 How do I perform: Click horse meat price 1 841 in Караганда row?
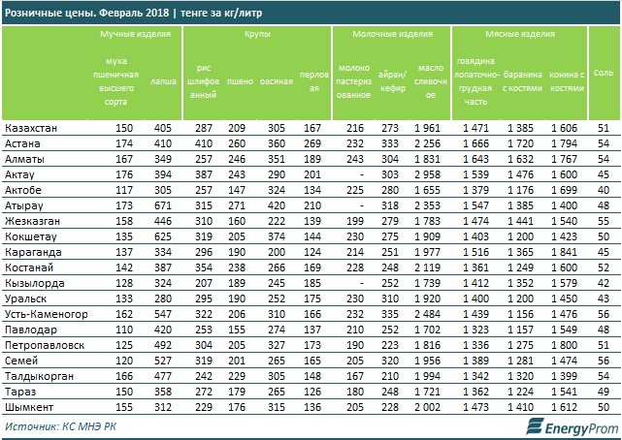point(570,250)
